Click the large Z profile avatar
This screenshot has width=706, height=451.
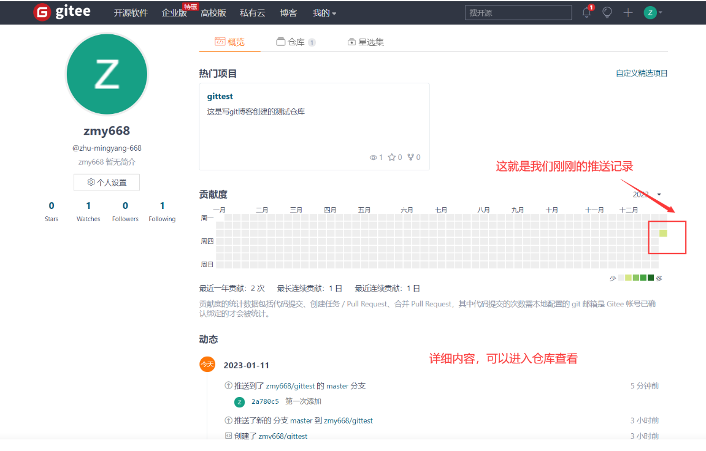(107, 74)
